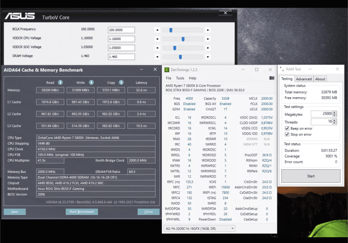Click the VDDCR SOC Voltage slider handle
Screen dimensions: 348x243
coord(175,48)
